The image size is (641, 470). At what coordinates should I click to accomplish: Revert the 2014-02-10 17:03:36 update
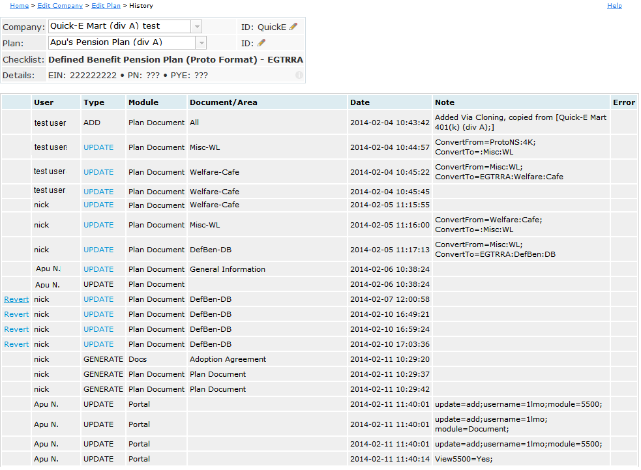[16, 344]
